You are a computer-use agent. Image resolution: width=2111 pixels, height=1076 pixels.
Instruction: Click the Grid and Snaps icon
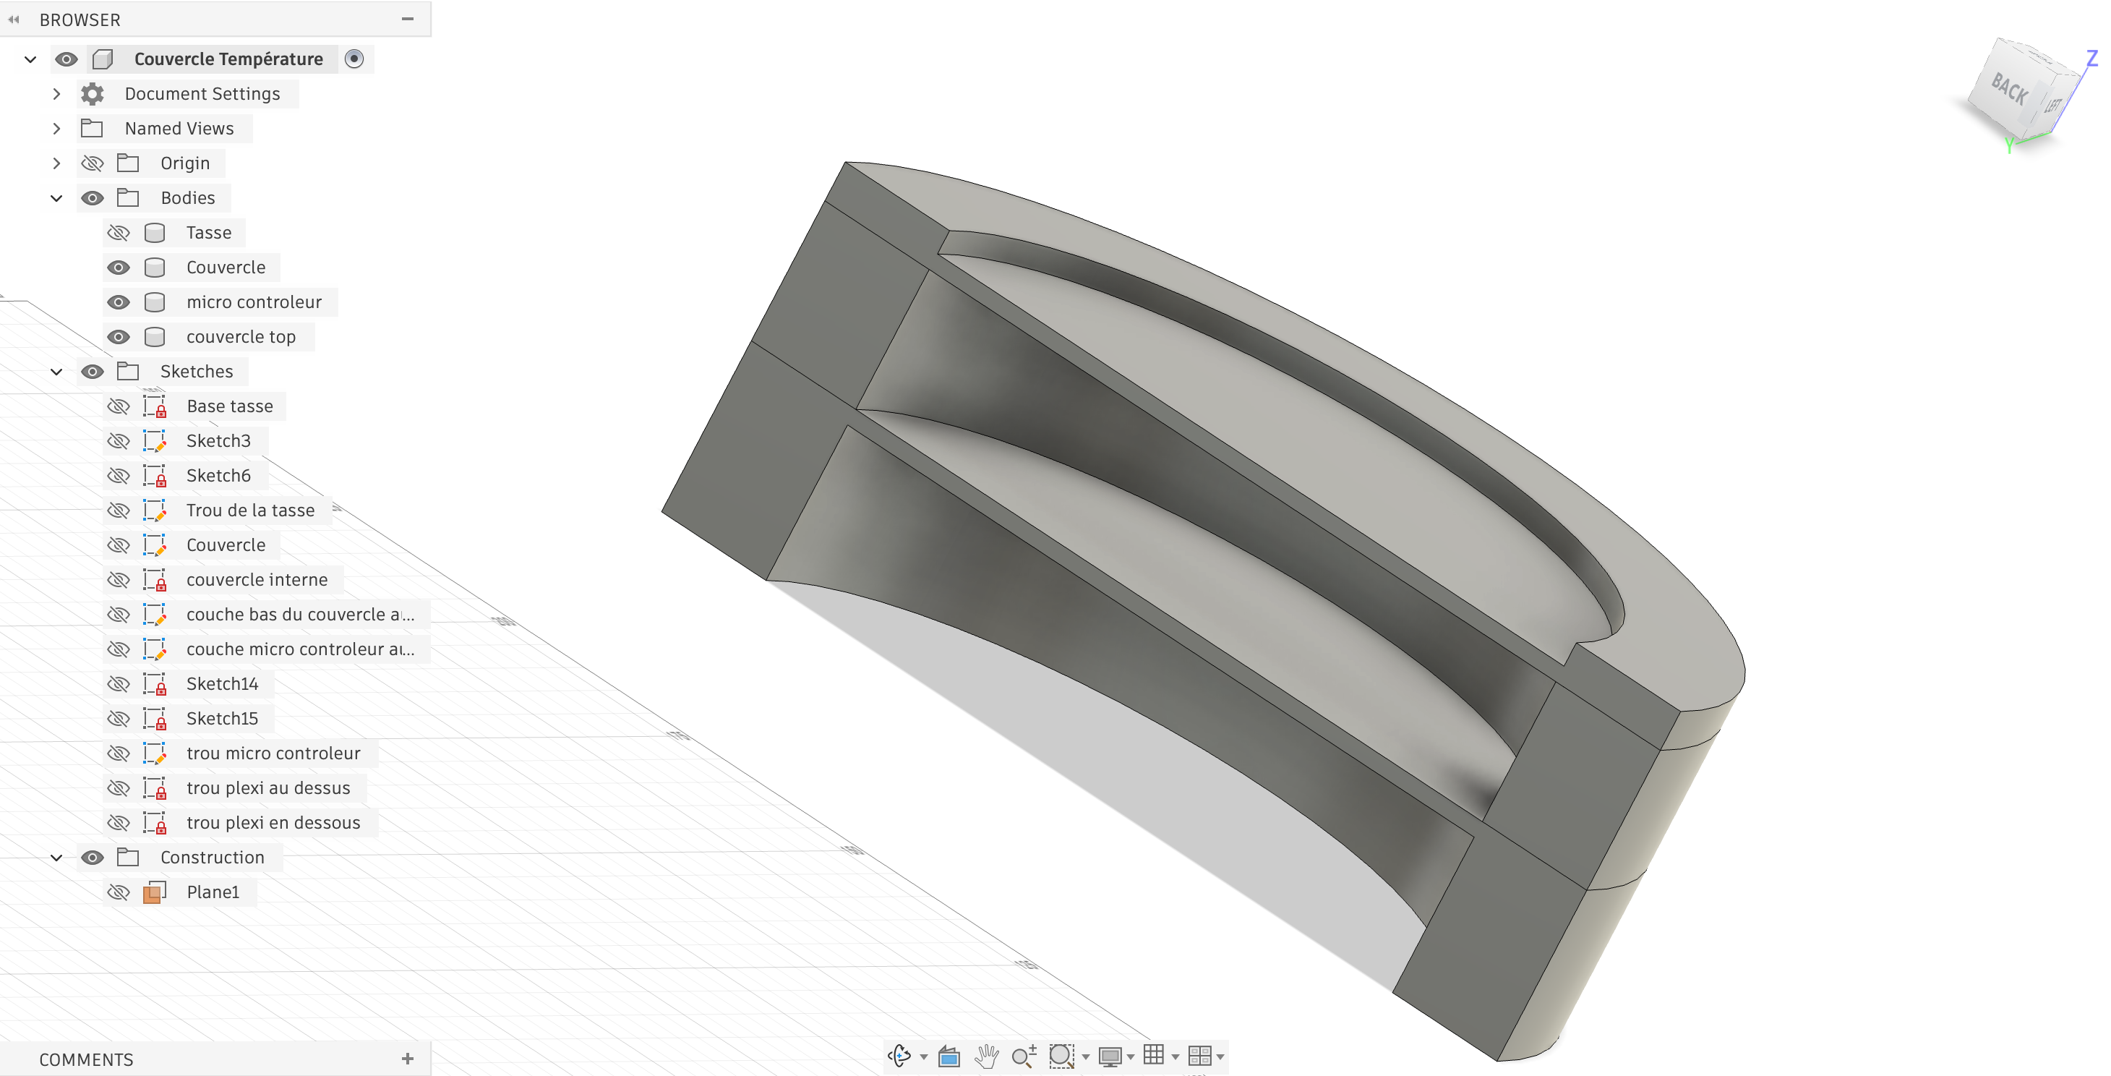click(x=1153, y=1056)
